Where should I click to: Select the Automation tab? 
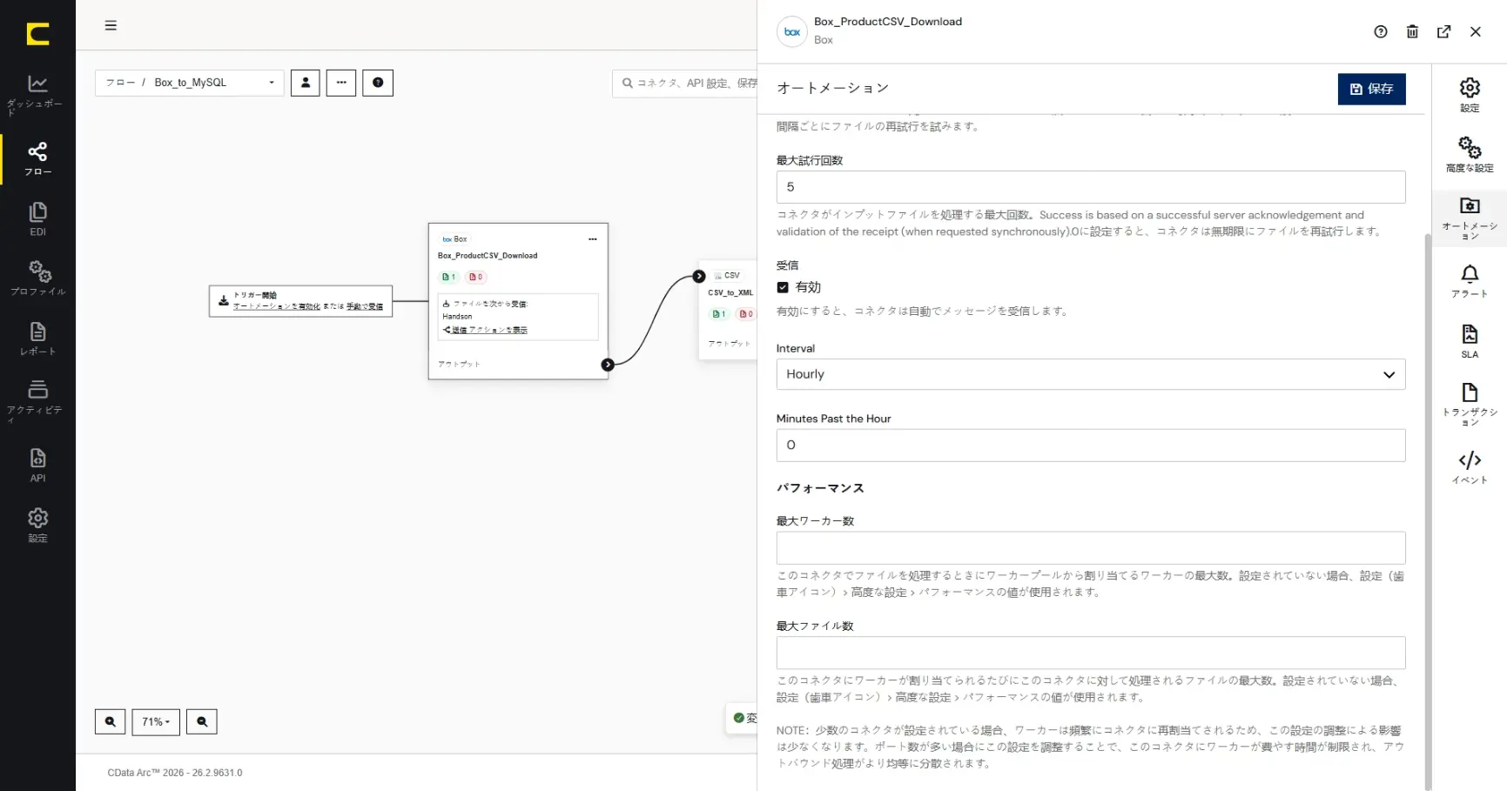click(1470, 218)
